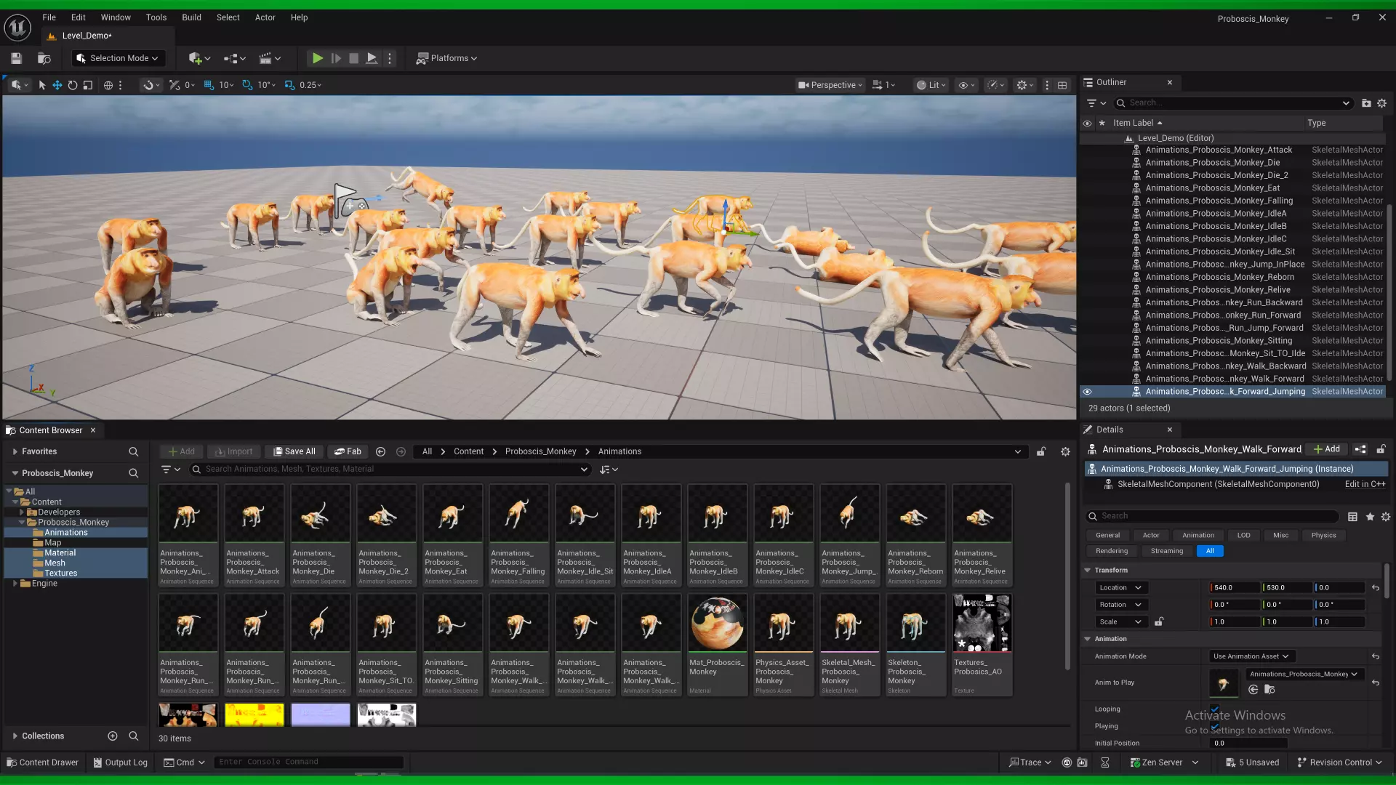1396x785 pixels.
Task: Select the translate (move) tool in the viewport
Action: [x=57, y=85]
